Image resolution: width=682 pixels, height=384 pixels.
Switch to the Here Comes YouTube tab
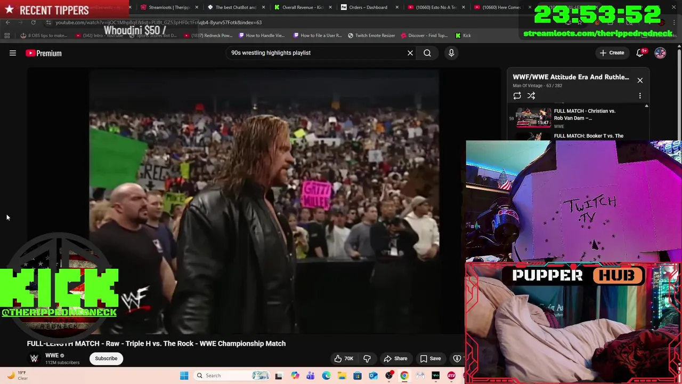499,7
